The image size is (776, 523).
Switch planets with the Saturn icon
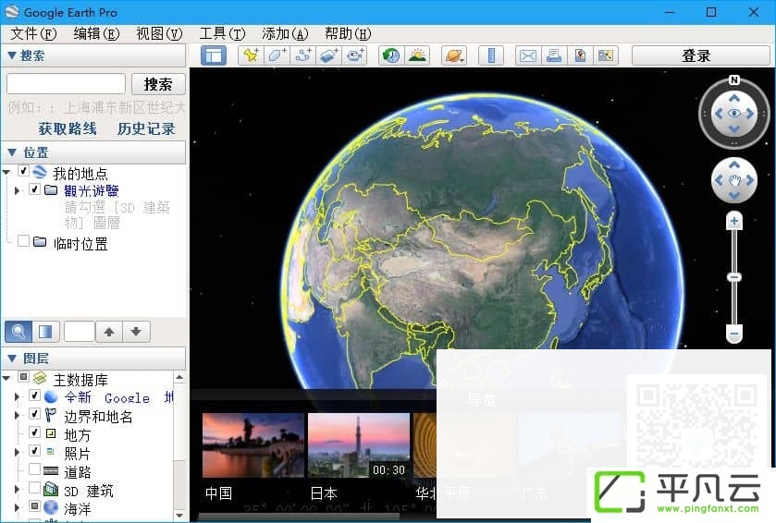(454, 55)
